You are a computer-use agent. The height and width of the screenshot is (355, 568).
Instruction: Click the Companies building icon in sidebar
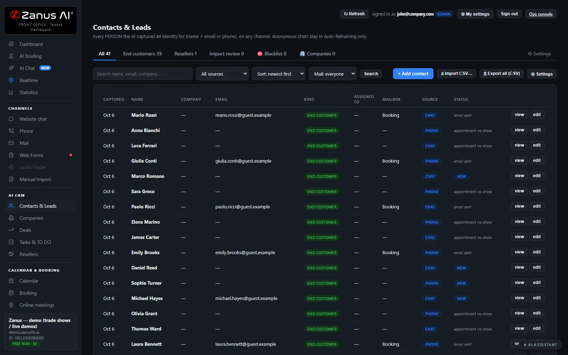[11, 218]
